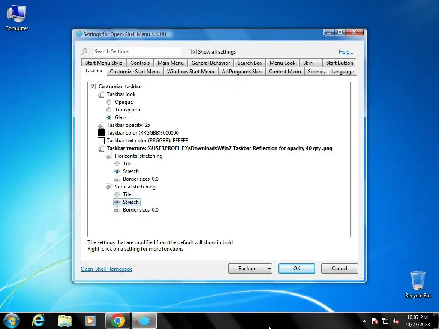Open the Backup dropdown button
The height and width of the screenshot is (329, 439).
tap(250, 269)
